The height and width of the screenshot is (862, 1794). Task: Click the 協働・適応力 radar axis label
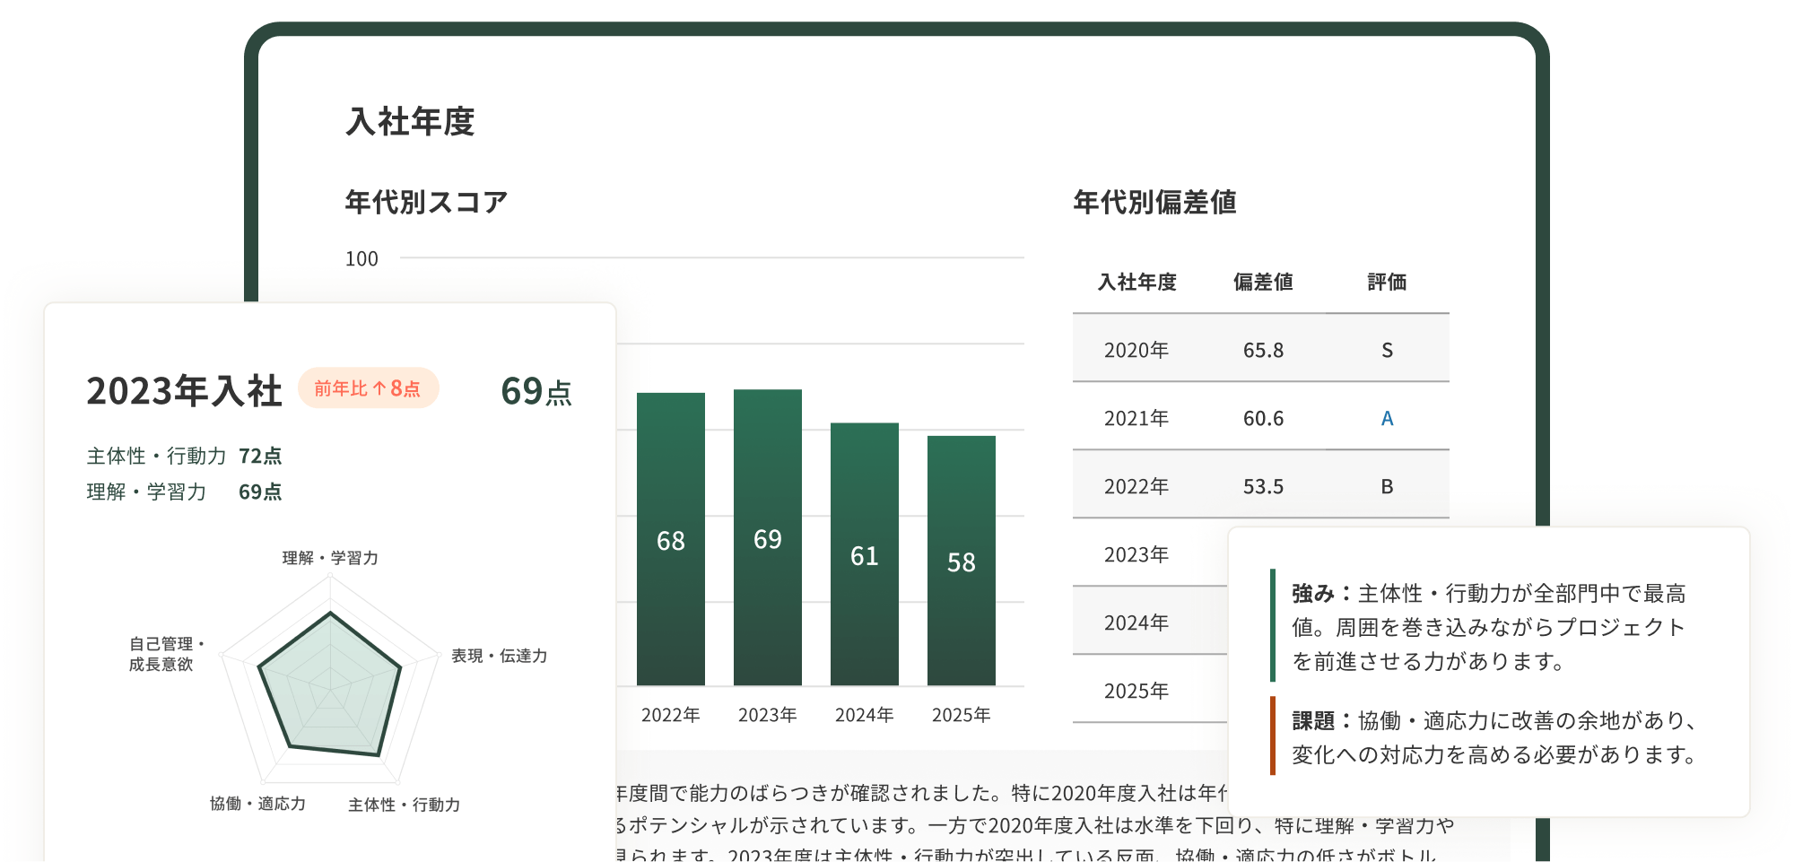click(x=257, y=804)
